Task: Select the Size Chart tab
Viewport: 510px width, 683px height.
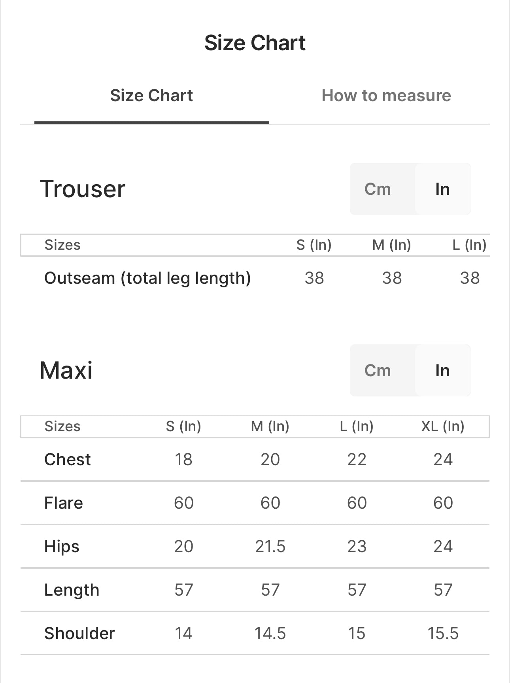Action: [151, 96]
